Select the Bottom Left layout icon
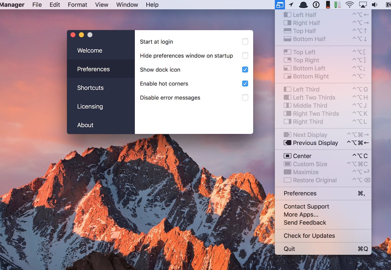The height and width of the screenshot is (270, 391). coord(288,68)
